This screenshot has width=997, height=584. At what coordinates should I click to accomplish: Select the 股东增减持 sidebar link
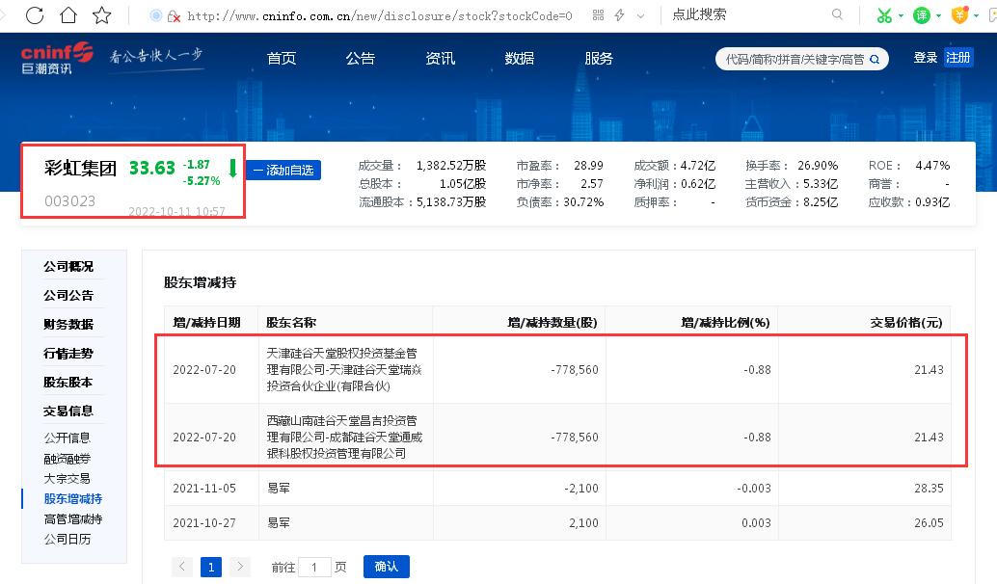pos(73,499)
